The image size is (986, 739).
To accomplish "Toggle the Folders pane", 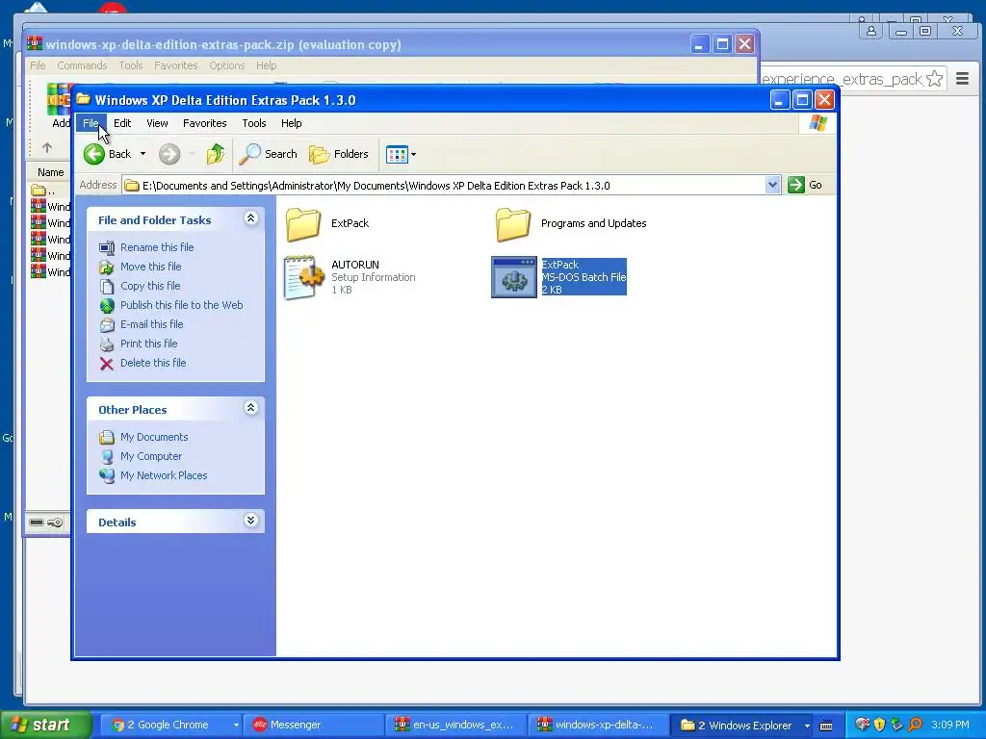I will click(338, 154).
